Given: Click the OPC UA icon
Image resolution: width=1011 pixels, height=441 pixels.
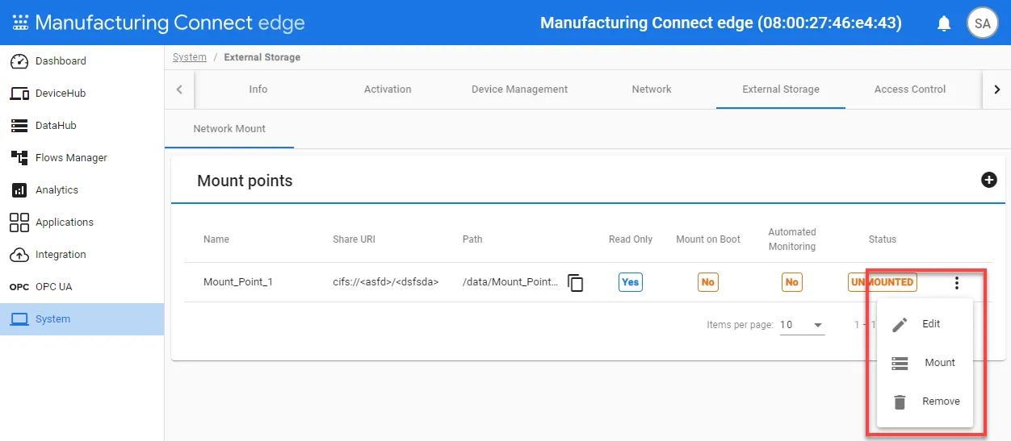Looking at the screenshot, I should pos(19,287).
